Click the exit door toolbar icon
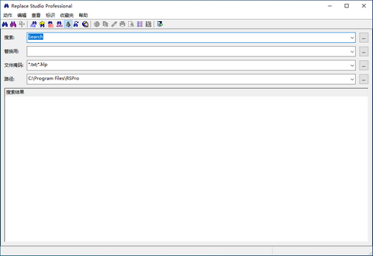 160,24
